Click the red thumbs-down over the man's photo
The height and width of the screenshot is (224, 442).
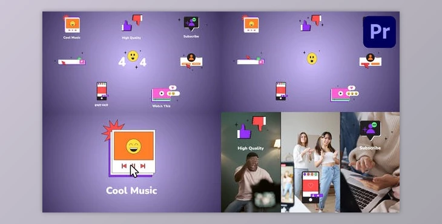click(259, 123)
